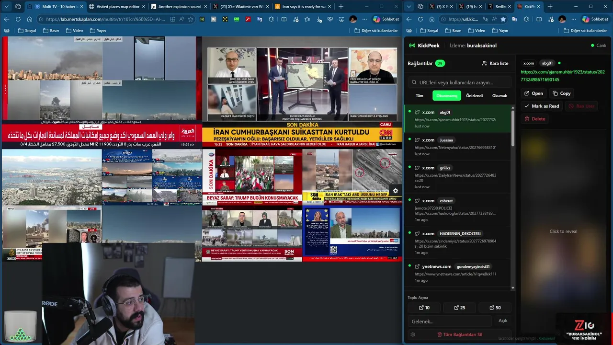The width and height of the screenshot is (613, 345).
Task: Open right browser Yayın bookmarks folder
Action: (499, 31)
